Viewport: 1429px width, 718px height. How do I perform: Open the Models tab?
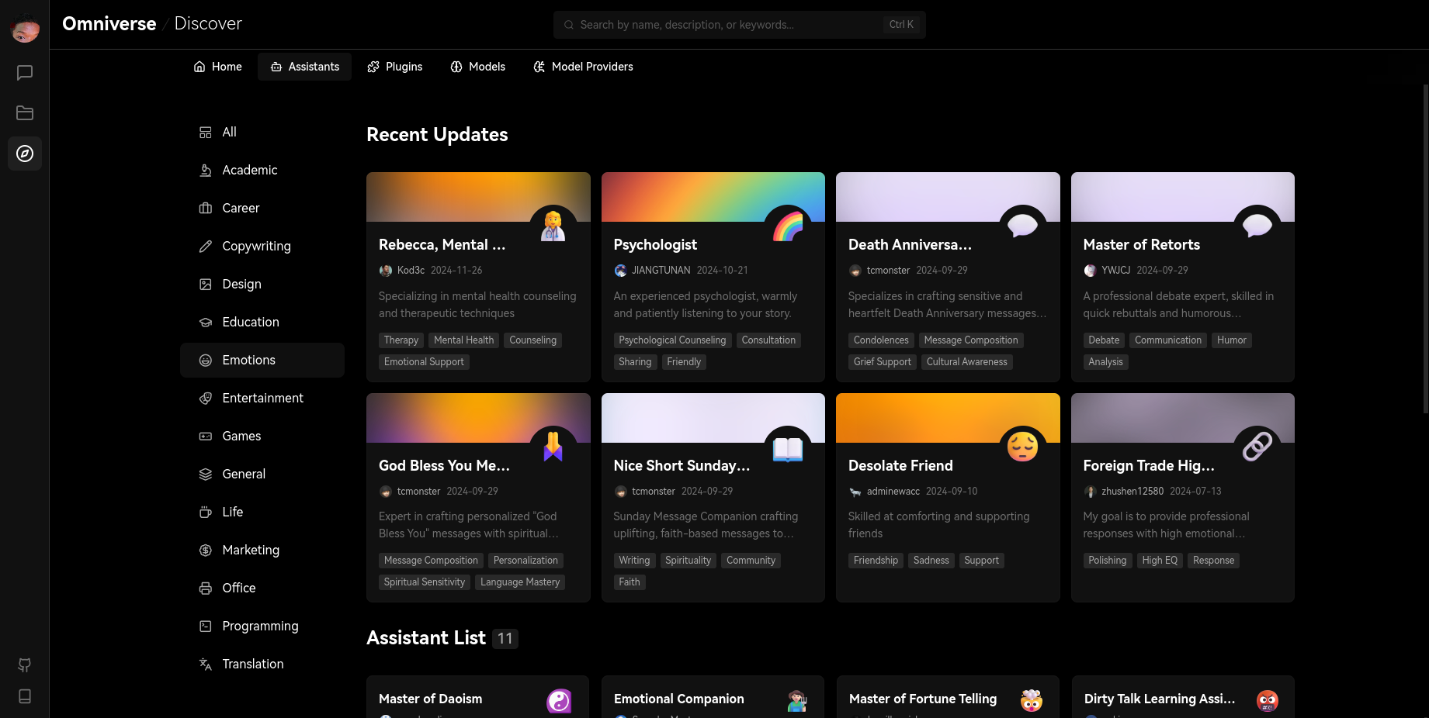[478, 67]
